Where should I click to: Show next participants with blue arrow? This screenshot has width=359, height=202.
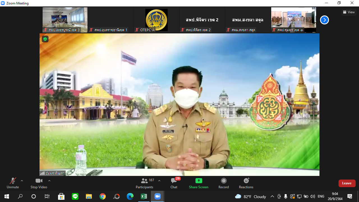click(325, 20)
